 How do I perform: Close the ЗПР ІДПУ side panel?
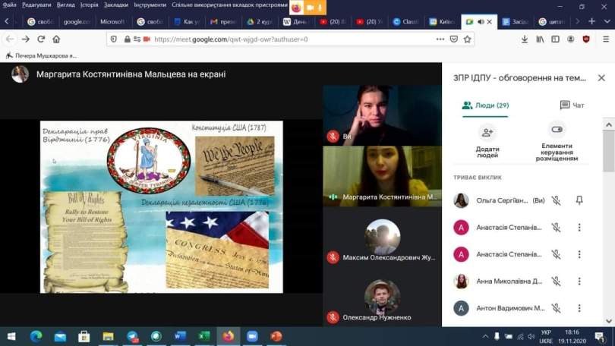click(601, 78)
